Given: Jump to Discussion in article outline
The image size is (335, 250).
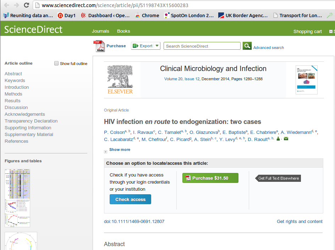Looking at the screenshot, I should (x=16, y=108).
